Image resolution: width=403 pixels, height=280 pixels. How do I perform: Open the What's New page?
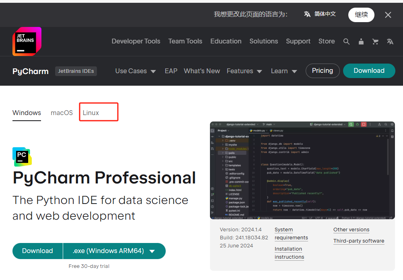pyautogui.click(x=202, y=71)
